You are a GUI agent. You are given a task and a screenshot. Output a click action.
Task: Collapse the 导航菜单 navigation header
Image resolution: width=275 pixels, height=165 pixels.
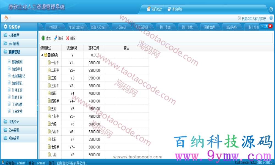coord(5,27)
